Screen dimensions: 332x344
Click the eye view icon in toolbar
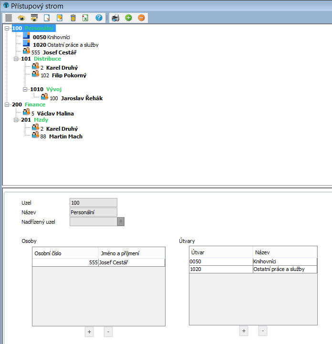(21, 18)
